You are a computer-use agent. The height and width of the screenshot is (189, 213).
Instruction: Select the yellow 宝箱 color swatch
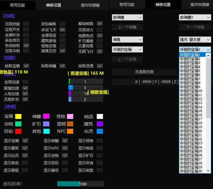coord(18,116)
